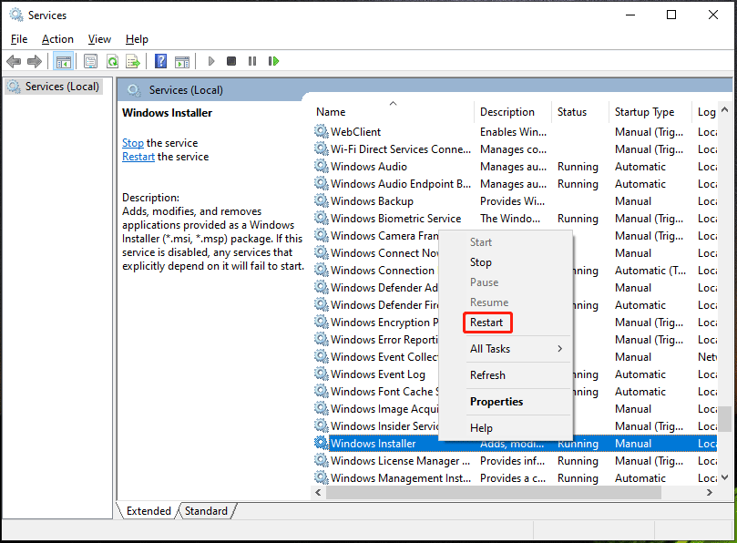Select the Windows Insider Service row
This screenshot has height=543, width=737.
pos(376,426)
